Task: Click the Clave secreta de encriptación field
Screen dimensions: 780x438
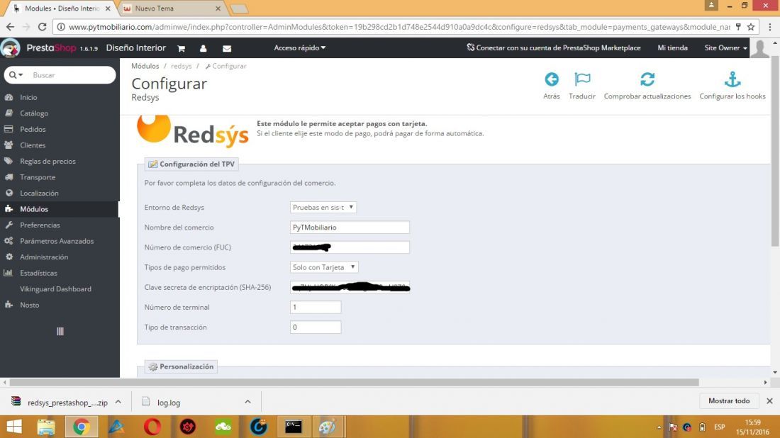Action: pyautogui.click(x=350, y=287)
